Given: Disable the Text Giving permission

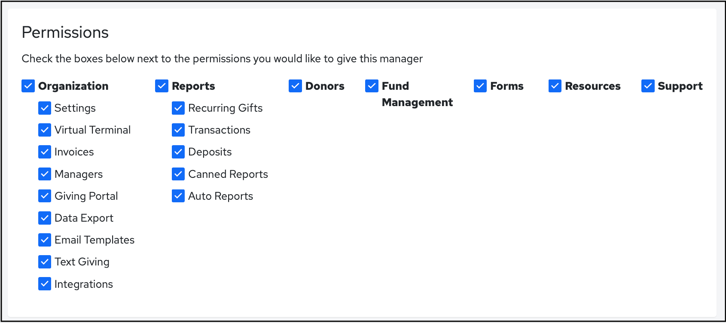Looking at the screenshot, I should click(45, 262).
